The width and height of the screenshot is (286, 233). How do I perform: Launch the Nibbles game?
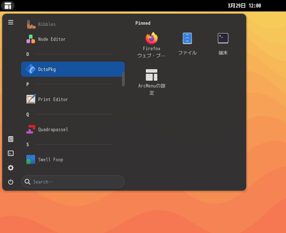tap(73, 24)
